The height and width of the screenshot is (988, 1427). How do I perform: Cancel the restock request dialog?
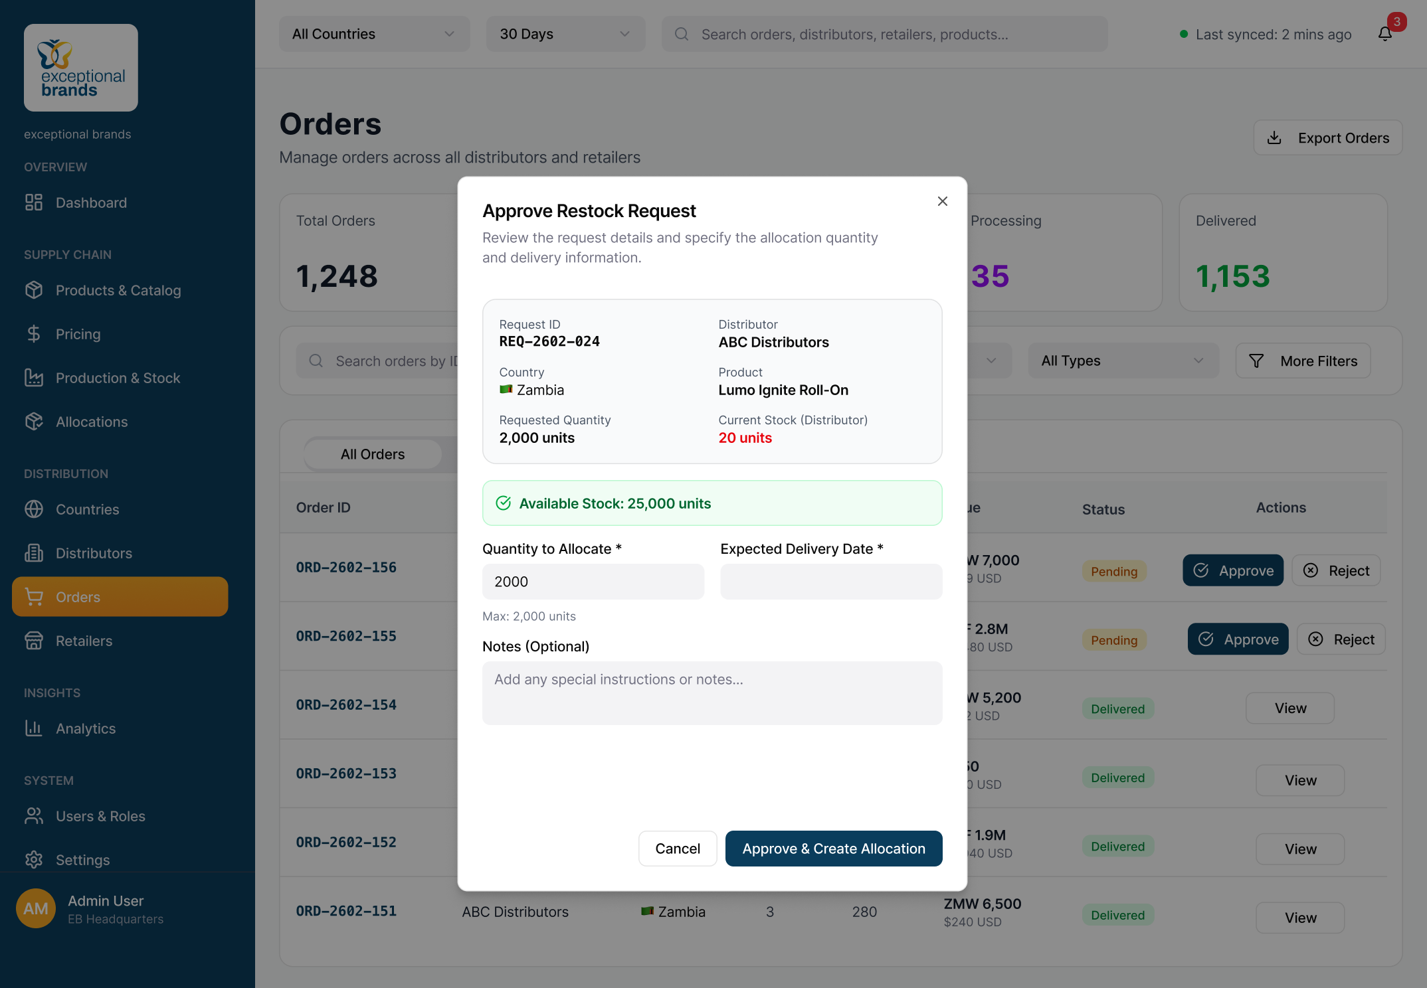pos(678,849)
